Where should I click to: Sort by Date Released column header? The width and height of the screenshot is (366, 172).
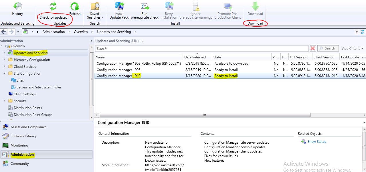pos(197,57)
